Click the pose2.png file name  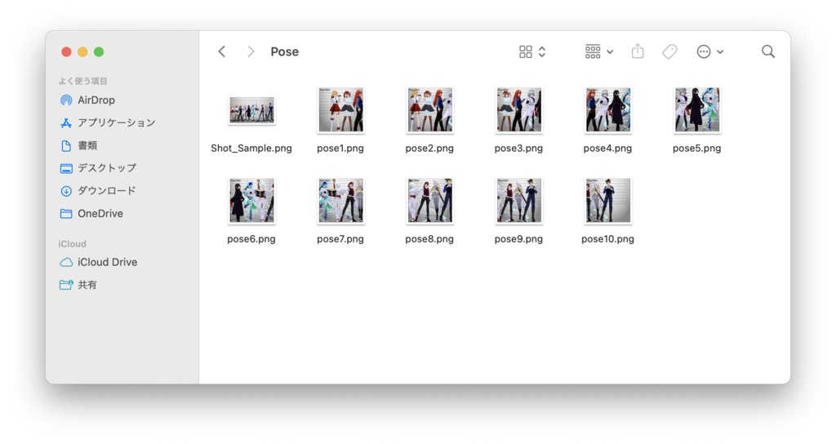point(429,149)
